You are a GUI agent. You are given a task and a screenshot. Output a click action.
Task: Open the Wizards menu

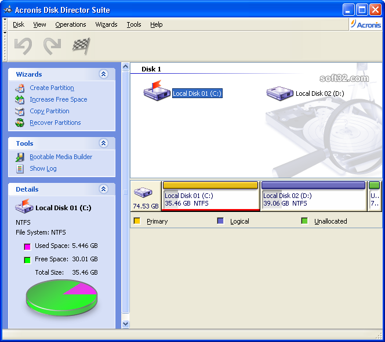[106, 24]
